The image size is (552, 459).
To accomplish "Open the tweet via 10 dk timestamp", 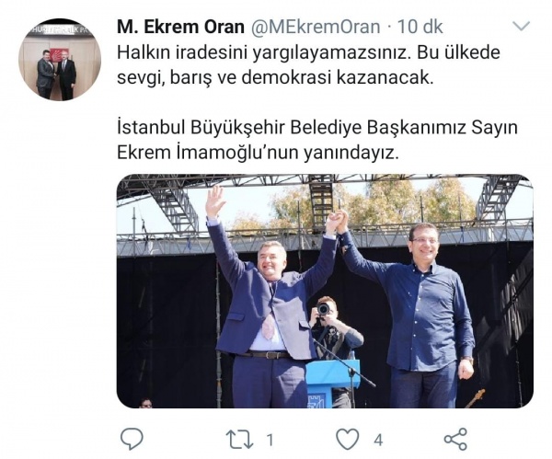I will pos(420,27).
